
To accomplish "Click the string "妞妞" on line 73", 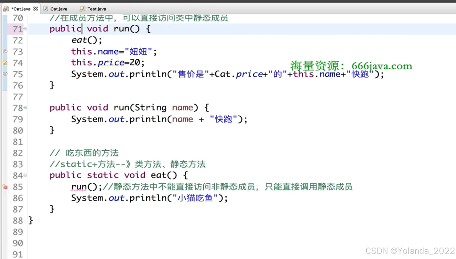I will coord(138,51).
